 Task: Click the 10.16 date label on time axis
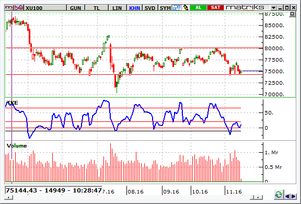[x=200, y=191]
